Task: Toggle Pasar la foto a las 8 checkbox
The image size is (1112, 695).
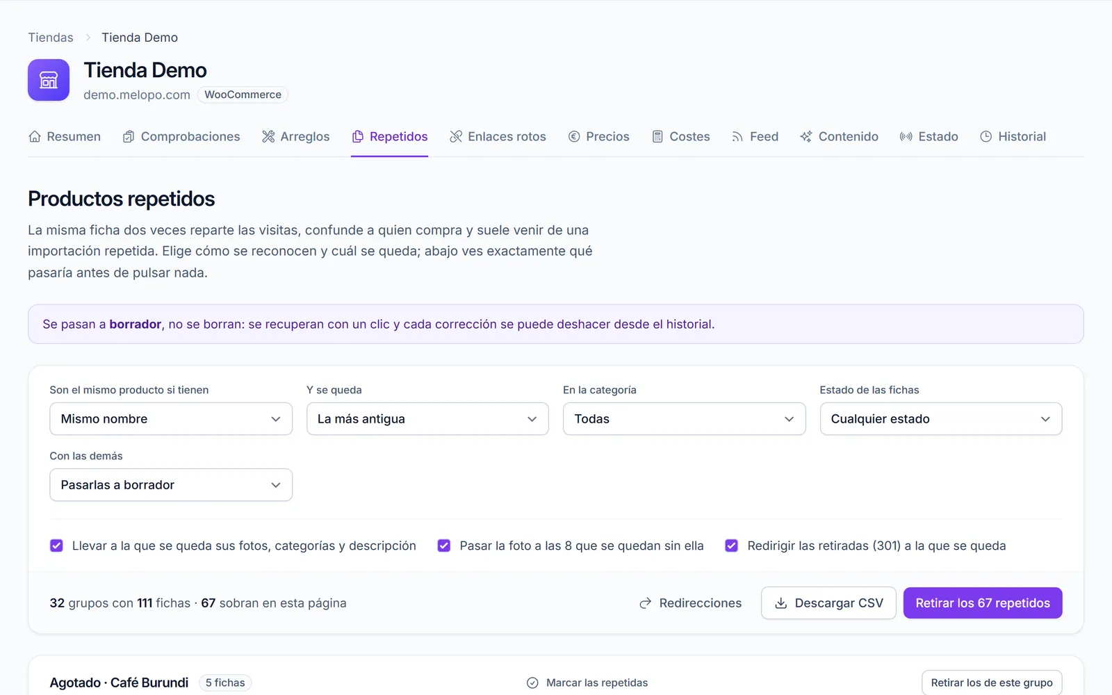Action: [444, 546]
